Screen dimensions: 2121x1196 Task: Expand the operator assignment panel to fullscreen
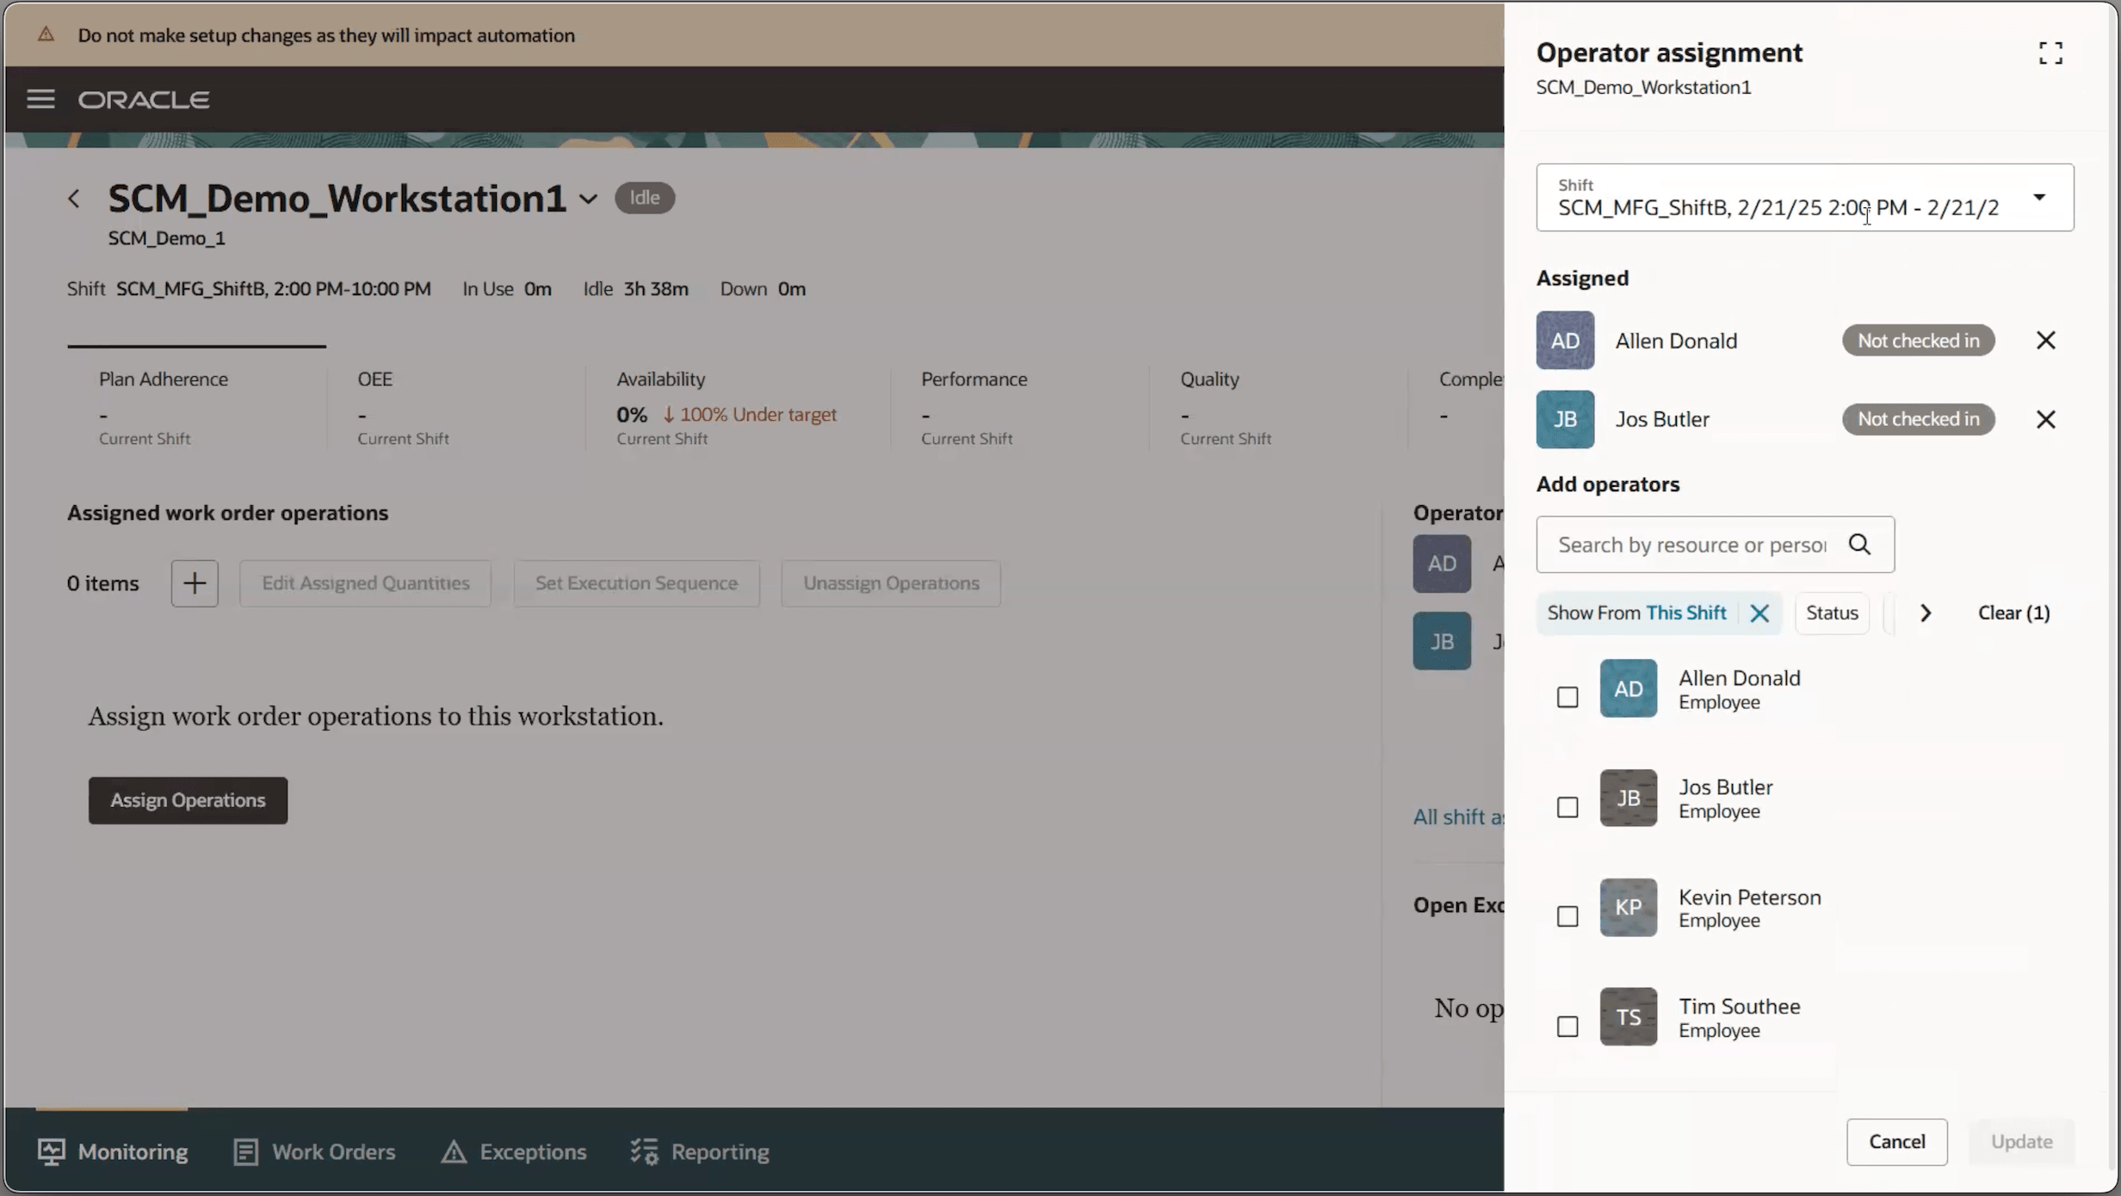click(2050, 53)
